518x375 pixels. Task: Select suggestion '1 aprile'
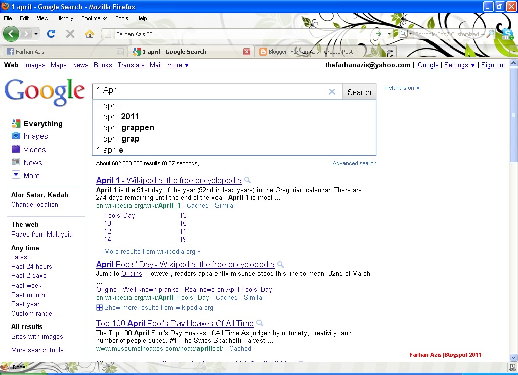(234, 150)
